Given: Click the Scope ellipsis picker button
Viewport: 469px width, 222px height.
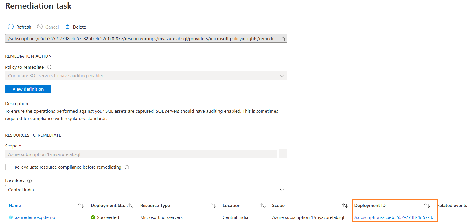Looking at the screenshot, I should click(x=283, y=154).
